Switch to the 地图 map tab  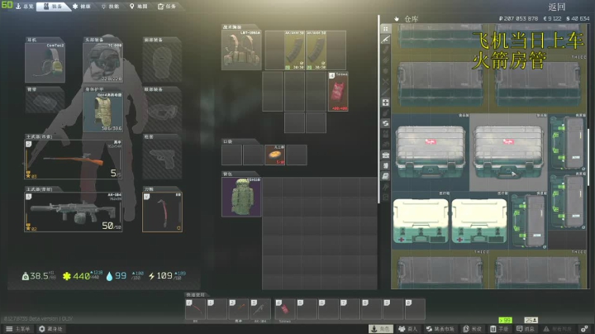pos(139,6)
